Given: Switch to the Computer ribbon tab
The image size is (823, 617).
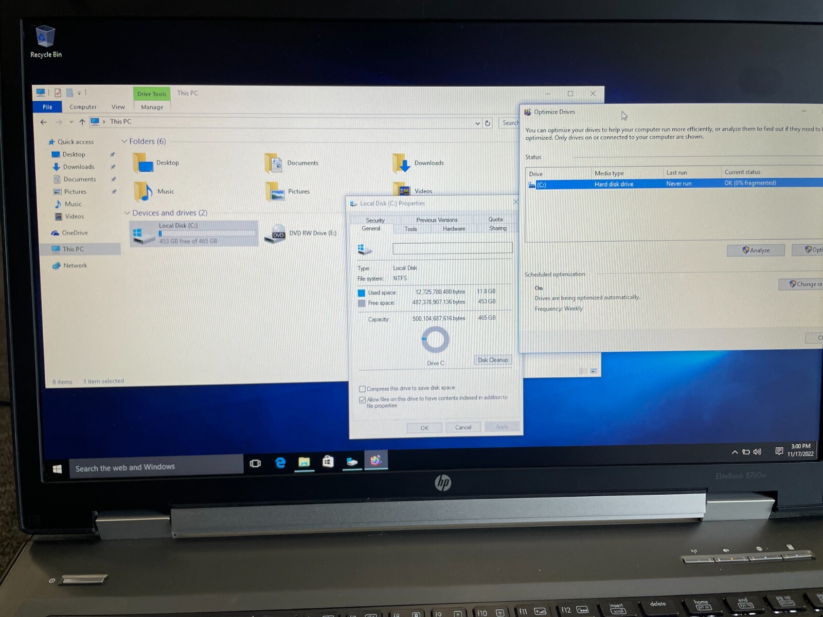Looking at the screenshot, I should [x=83, y=107].
